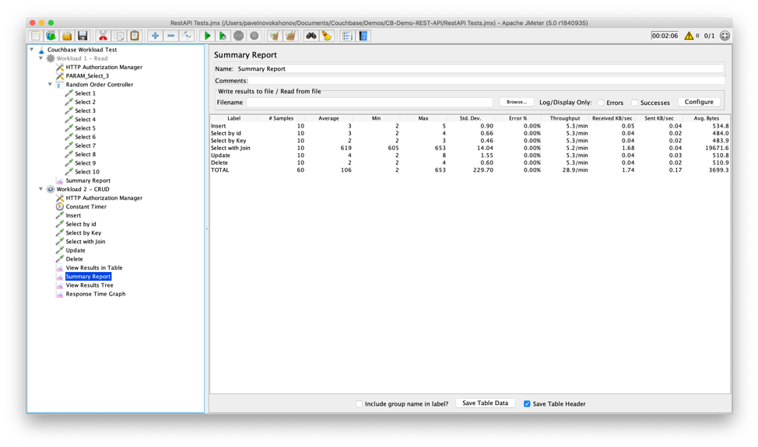
Task: Select Select by Key sampler in tree
Action: (83, 232)
